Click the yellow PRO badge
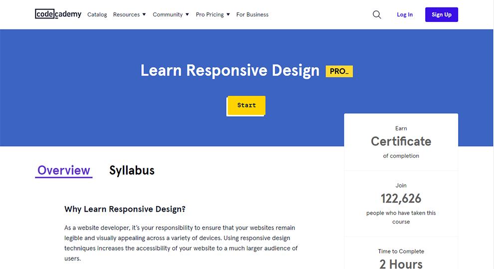This screenshot has width=494, height=269. [x=339, y=71]
